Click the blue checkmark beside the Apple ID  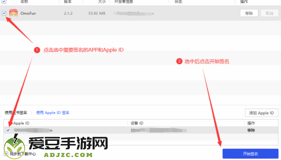(8, 130)
